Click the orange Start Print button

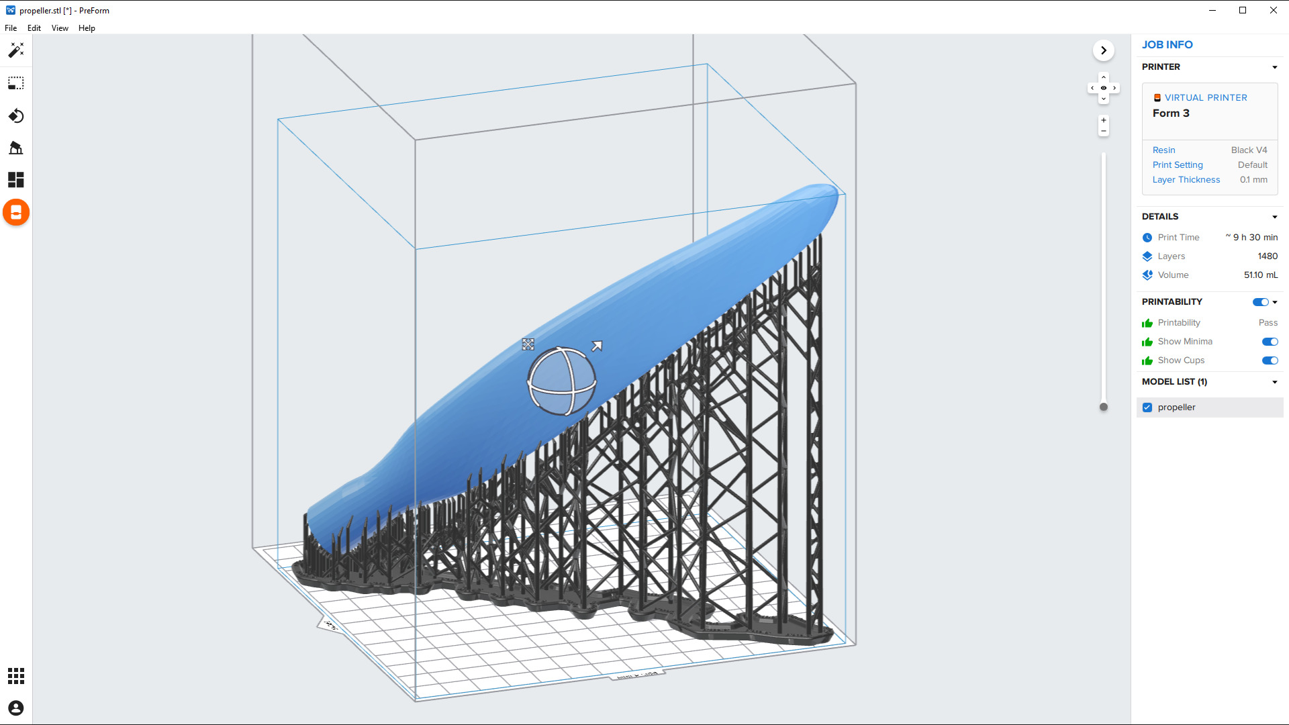(x=16, y=213)
